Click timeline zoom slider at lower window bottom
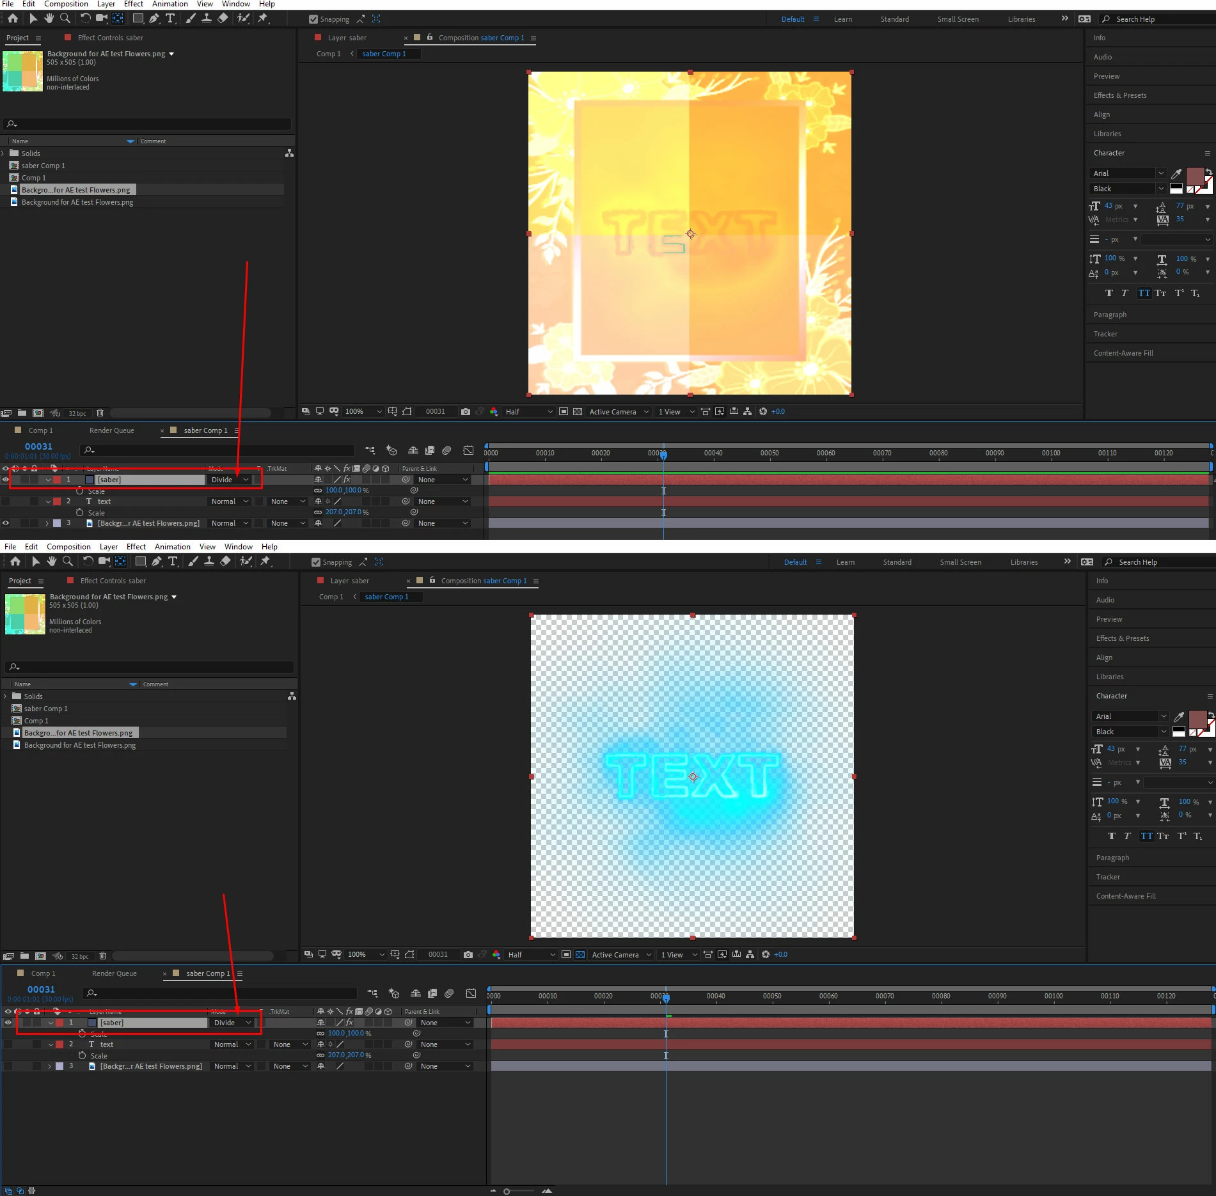 (x=507, y=1192)
